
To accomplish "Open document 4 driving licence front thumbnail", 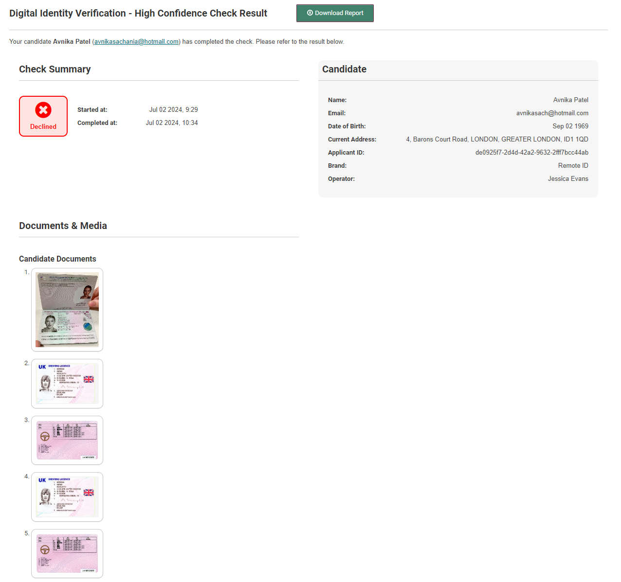I will (67, 497).
